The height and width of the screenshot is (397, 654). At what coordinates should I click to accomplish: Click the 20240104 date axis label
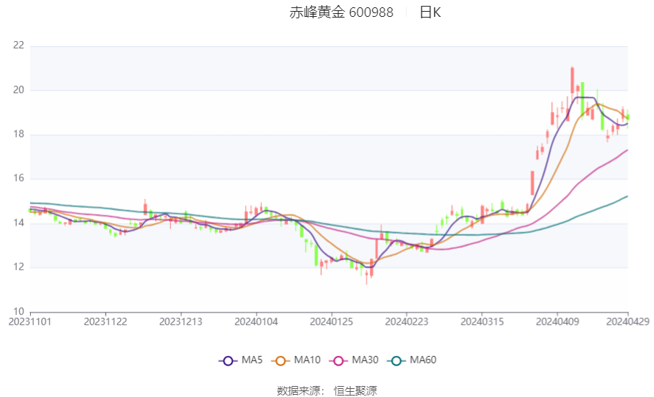256,322
